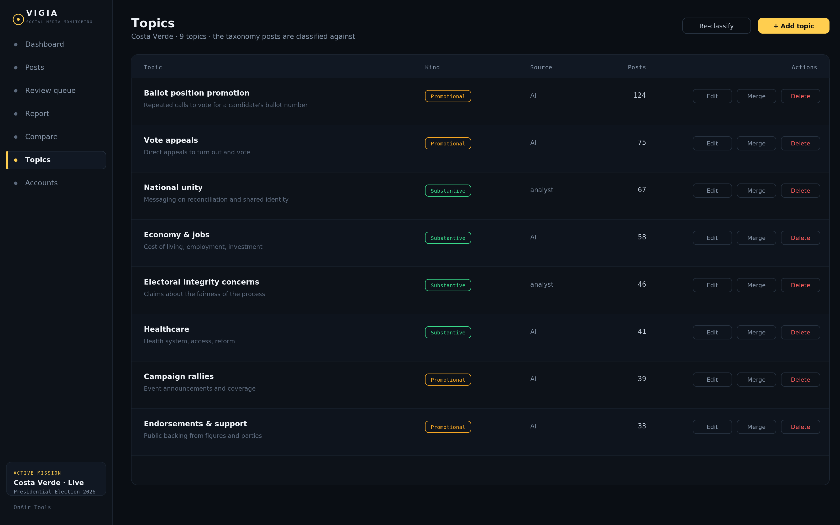Open the Accounts page
Viewport: 840px width, 525px height.
point(56,183)
